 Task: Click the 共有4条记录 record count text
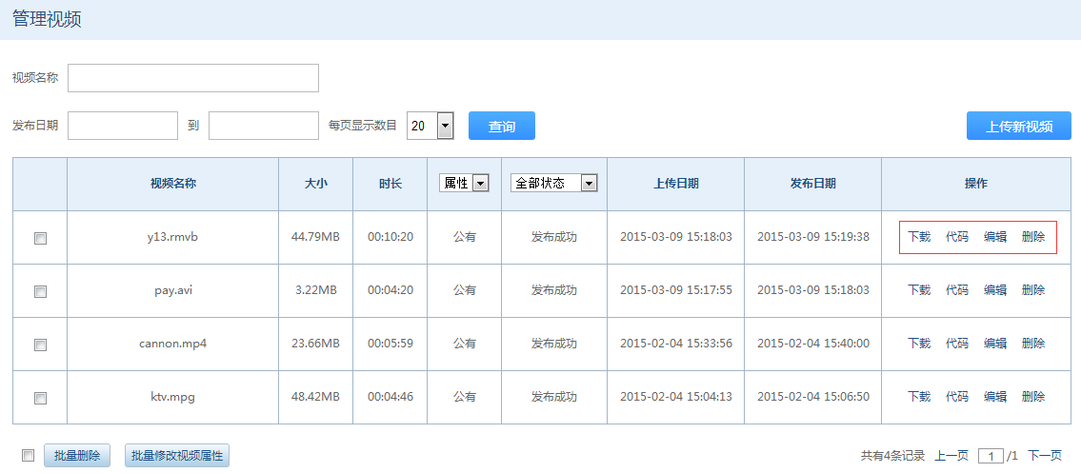892,456
